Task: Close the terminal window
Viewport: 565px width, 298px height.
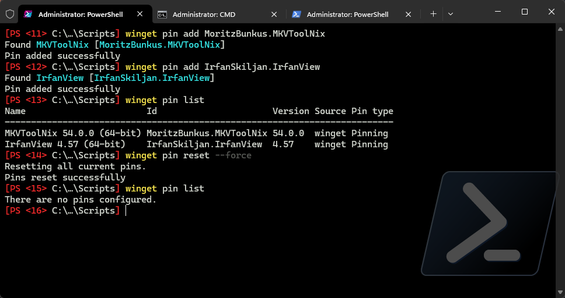Action: pyautogui.click(x=552, y=12)
